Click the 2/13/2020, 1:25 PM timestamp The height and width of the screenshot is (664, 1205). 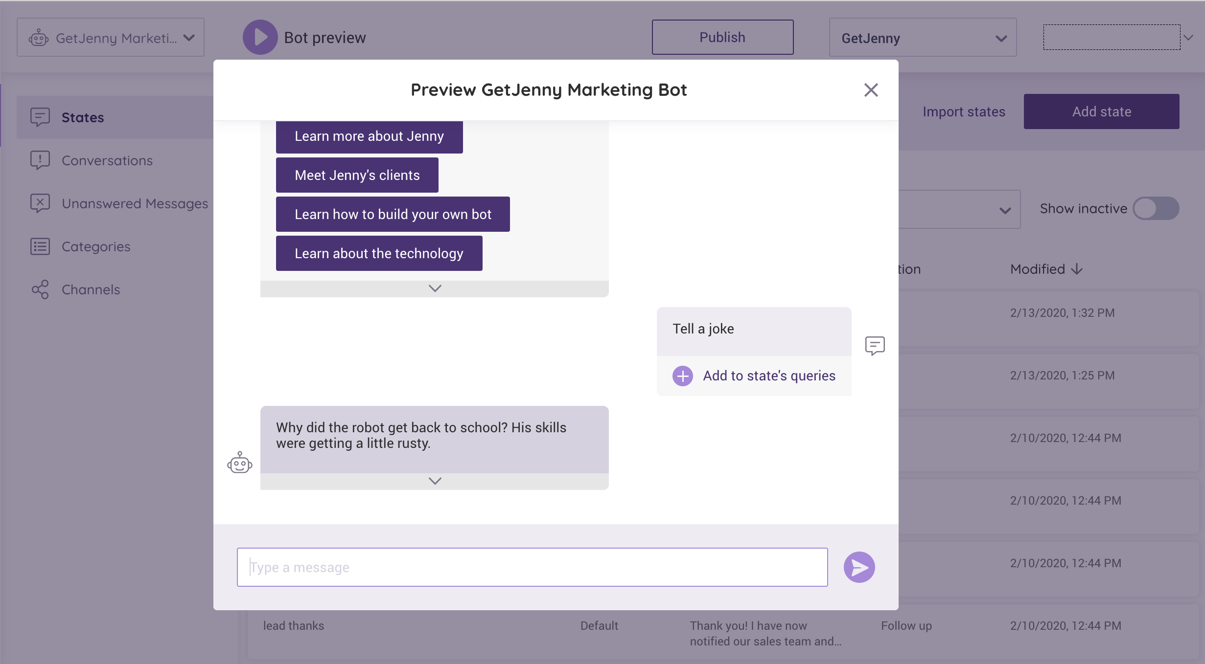pos(1062,376)
